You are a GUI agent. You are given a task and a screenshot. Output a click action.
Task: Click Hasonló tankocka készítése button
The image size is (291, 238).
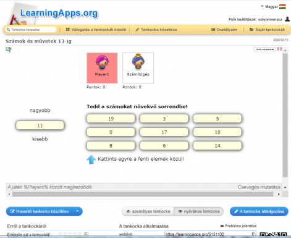pyautogui.click(x=40, y=211)
